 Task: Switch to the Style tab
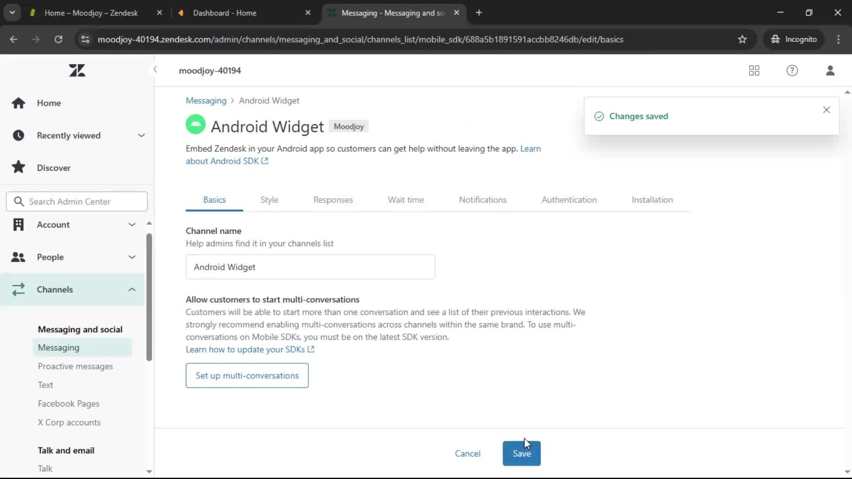pos(269,200)
